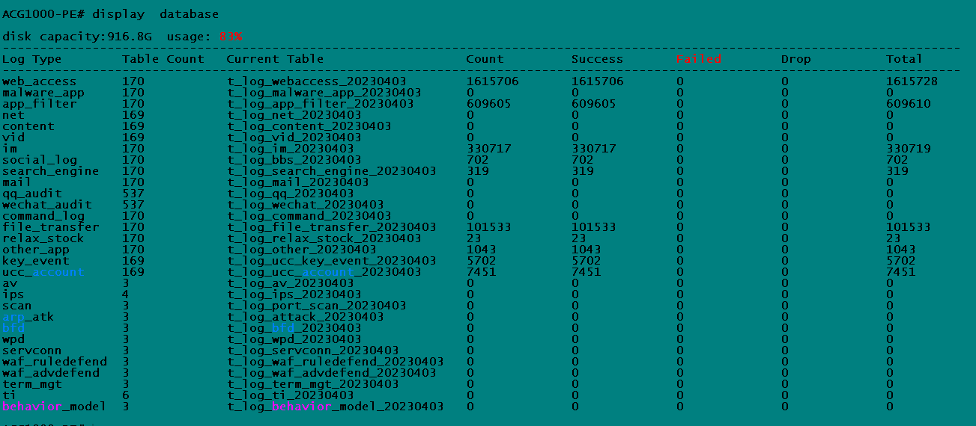Viewport: 976px width, 426px height.
Task: Click table name t_log_search_engine_20230403
Action: coord(332,171)
